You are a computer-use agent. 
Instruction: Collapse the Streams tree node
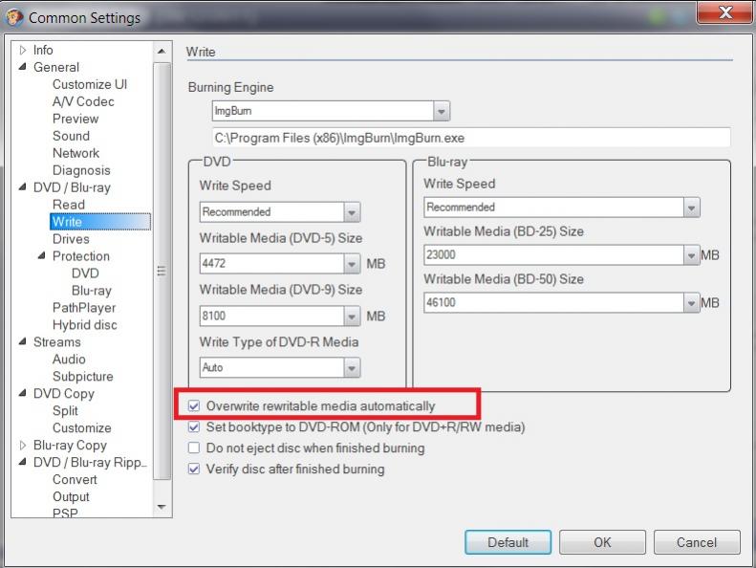pyautogui.click(x=22, y=341)
